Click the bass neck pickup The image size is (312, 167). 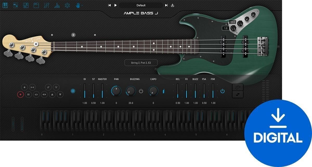coord(223,46)
